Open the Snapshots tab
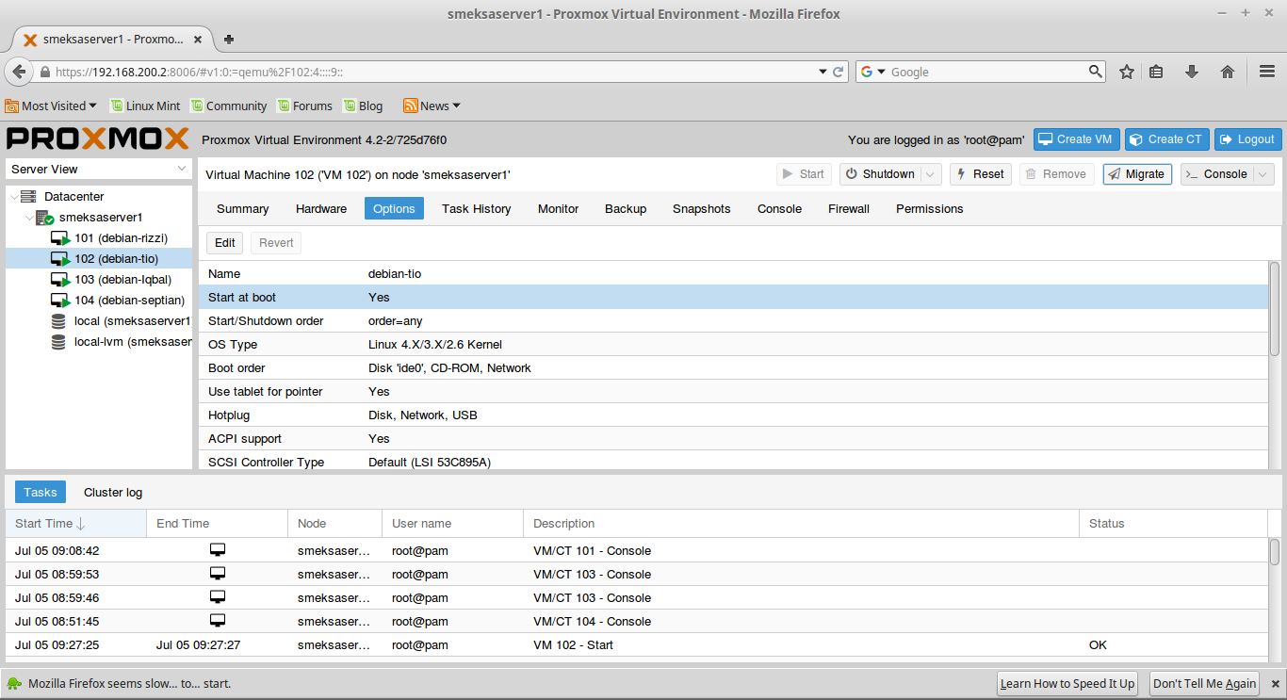 click(702, 209)
